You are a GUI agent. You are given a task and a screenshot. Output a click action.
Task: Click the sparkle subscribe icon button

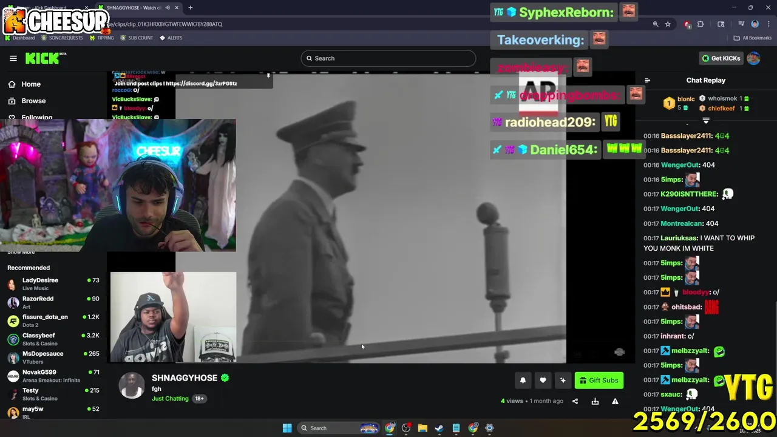coord(563,381)
